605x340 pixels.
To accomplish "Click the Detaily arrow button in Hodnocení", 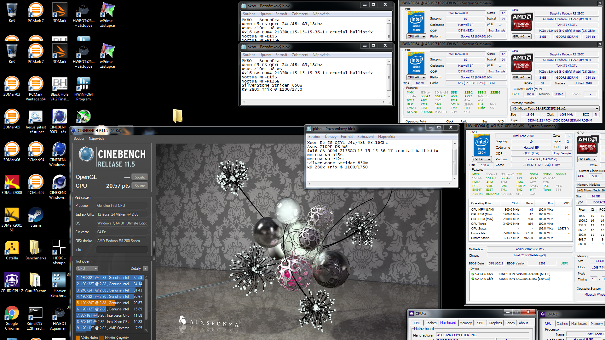I will (x=145, y=269).
